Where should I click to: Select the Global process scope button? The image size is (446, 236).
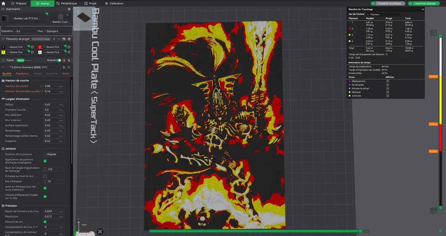click(20, 60)
